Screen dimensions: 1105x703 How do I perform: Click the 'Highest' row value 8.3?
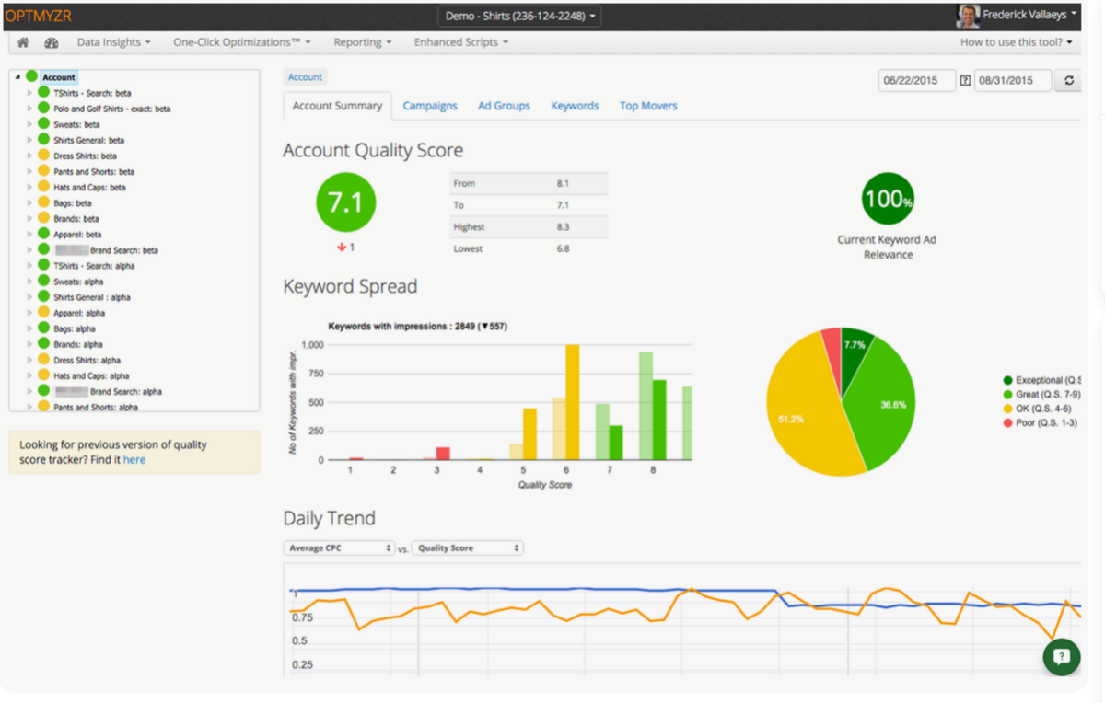[x=563, y=226]
